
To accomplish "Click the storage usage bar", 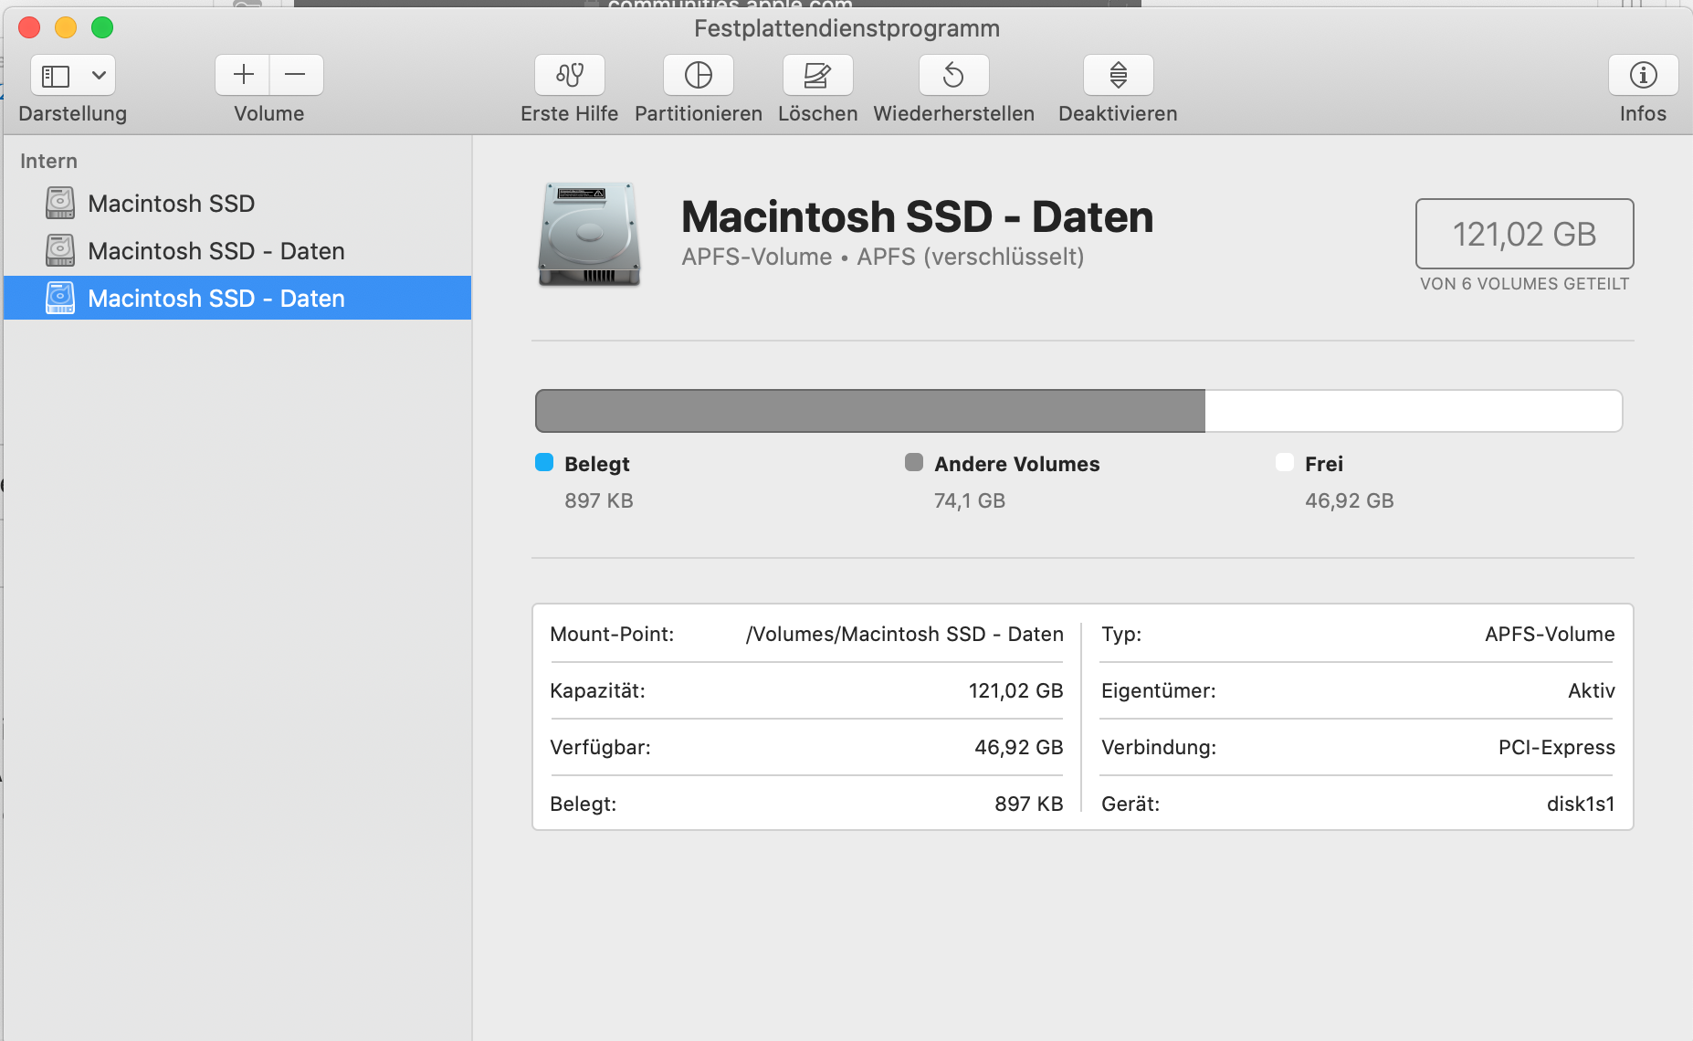I will click(x=1078, y=411).
